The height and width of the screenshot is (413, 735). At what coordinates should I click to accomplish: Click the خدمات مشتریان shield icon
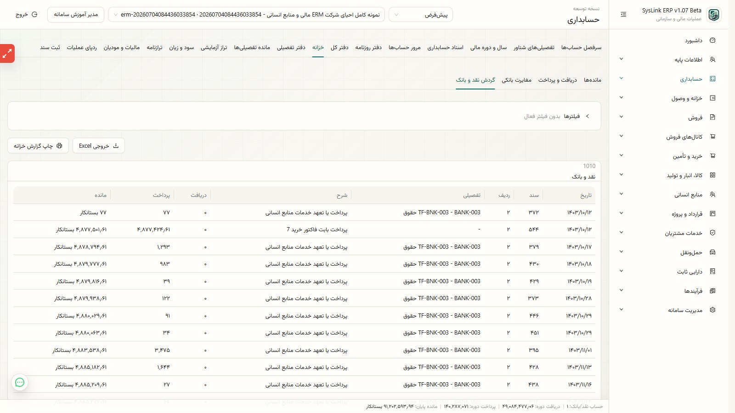712,233
